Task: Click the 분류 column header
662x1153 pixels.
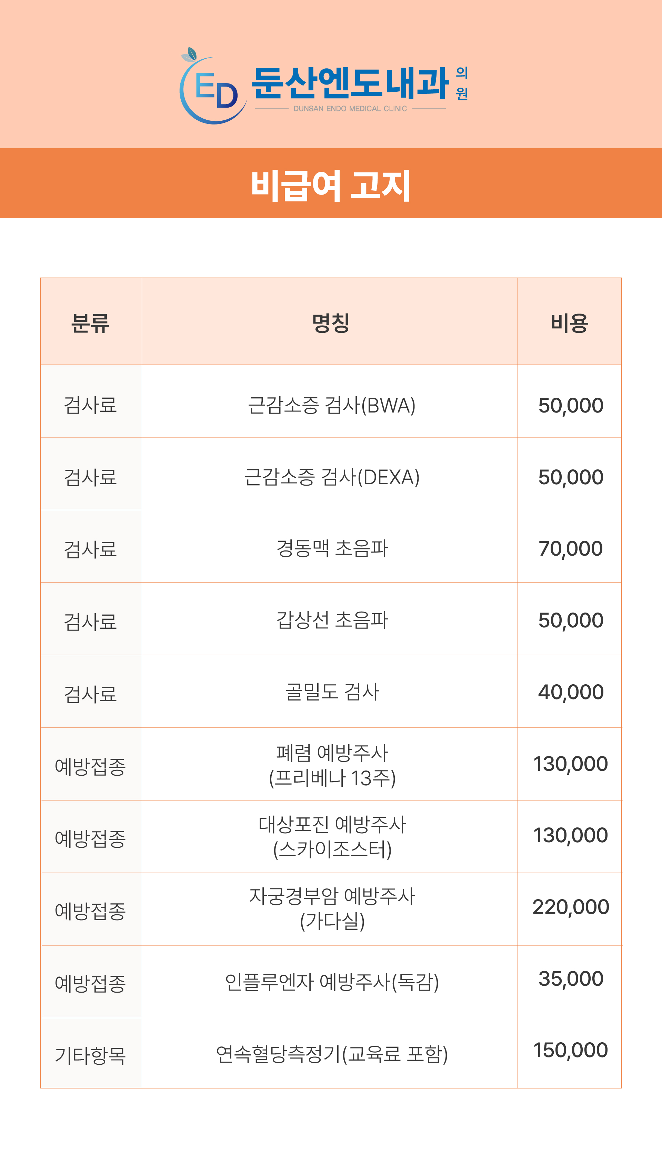Action: click(90, 324)
